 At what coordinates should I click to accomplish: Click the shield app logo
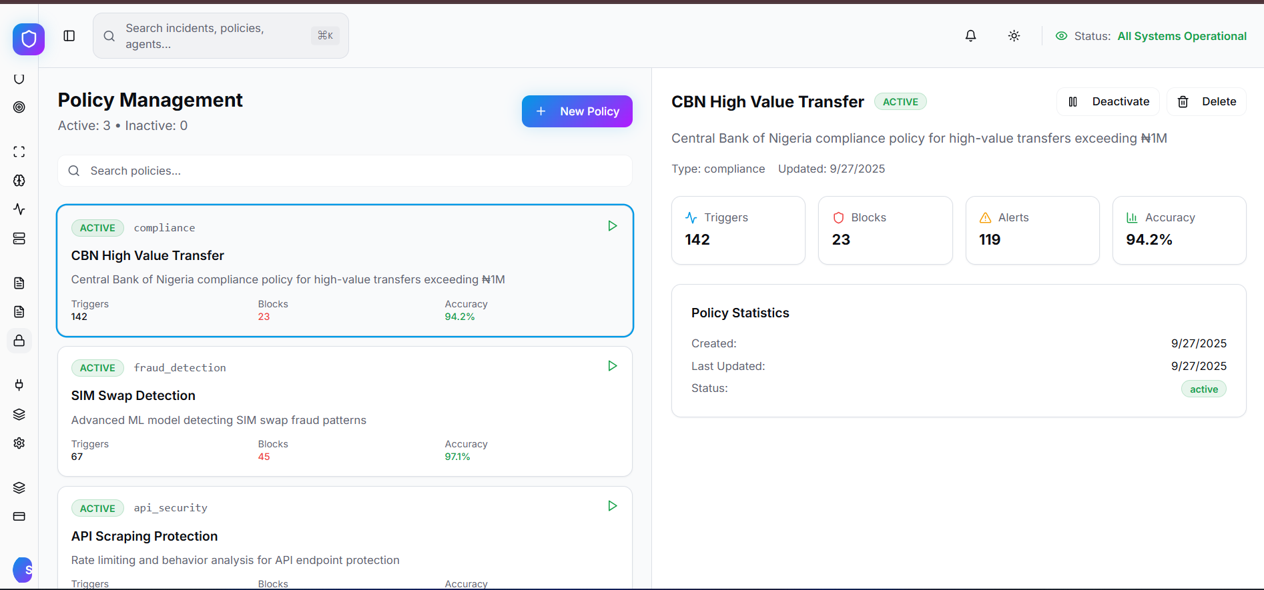[x=29, y=39]
